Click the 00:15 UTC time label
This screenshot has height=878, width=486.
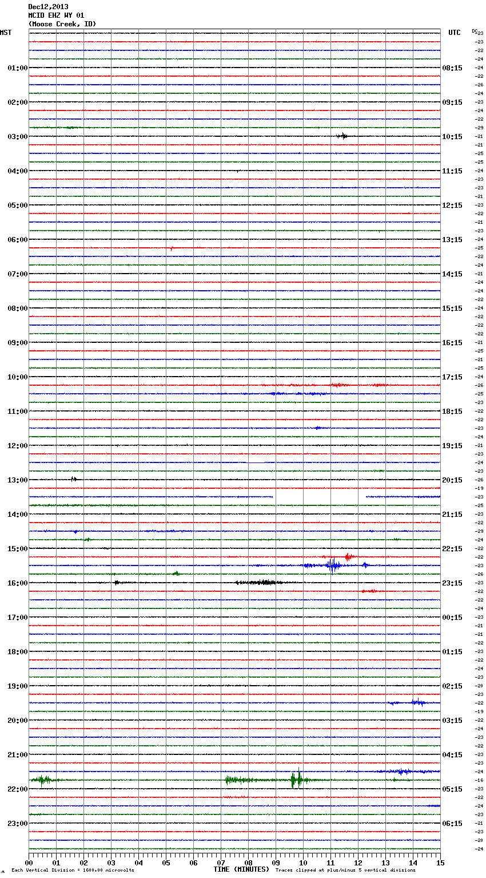[452, 618]
